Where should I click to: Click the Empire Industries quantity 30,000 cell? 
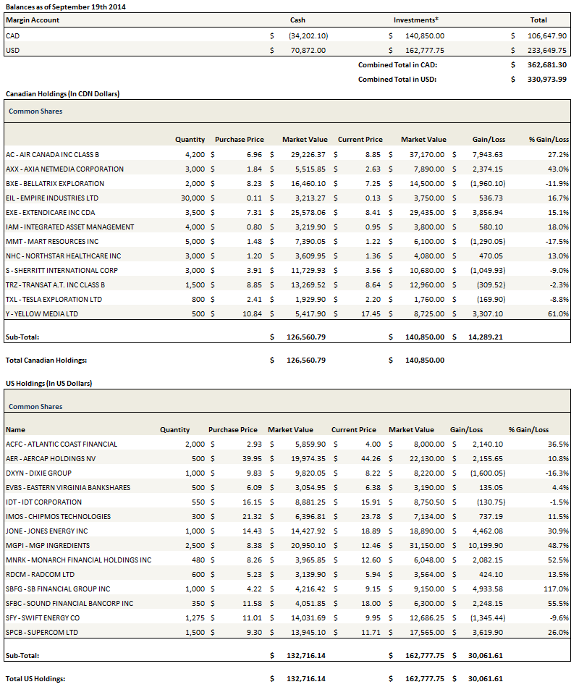coord(192,198)
